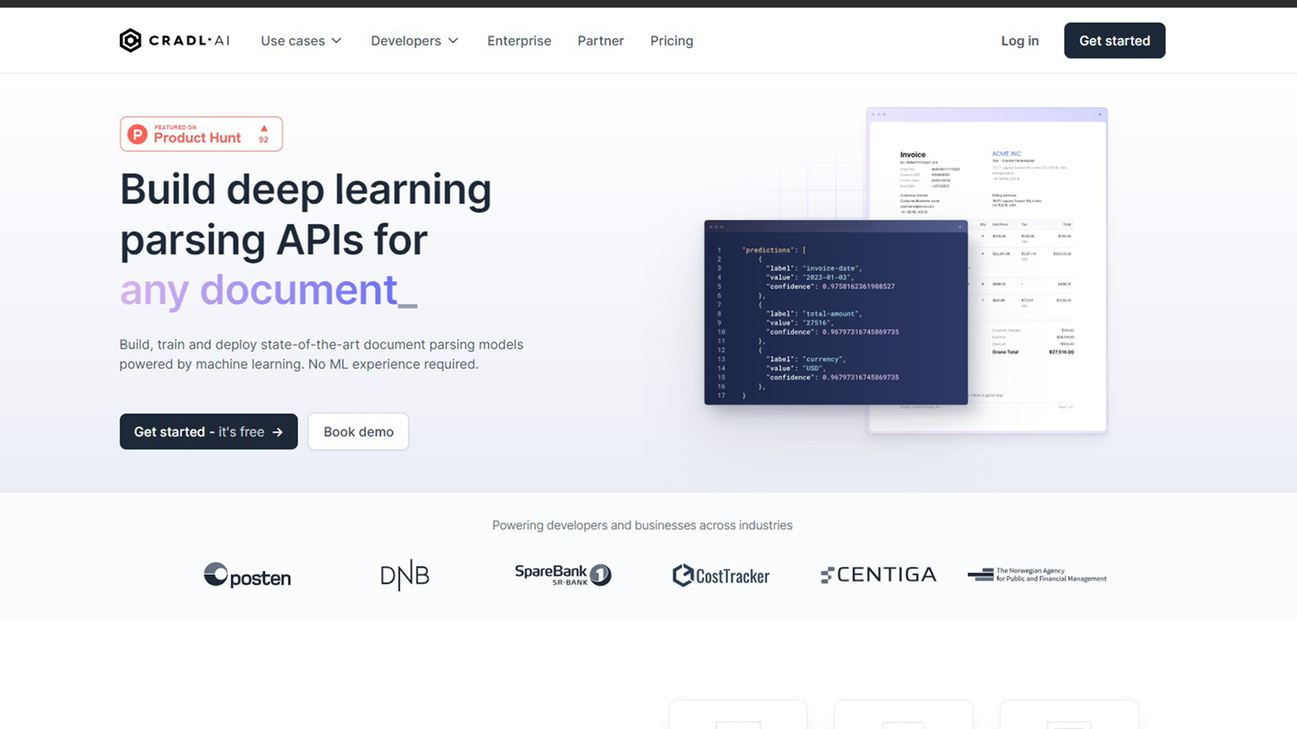Click the Cradl AI logo
Screen dimensions: 1297x729
pyautogui.click(x=174, y=40)
